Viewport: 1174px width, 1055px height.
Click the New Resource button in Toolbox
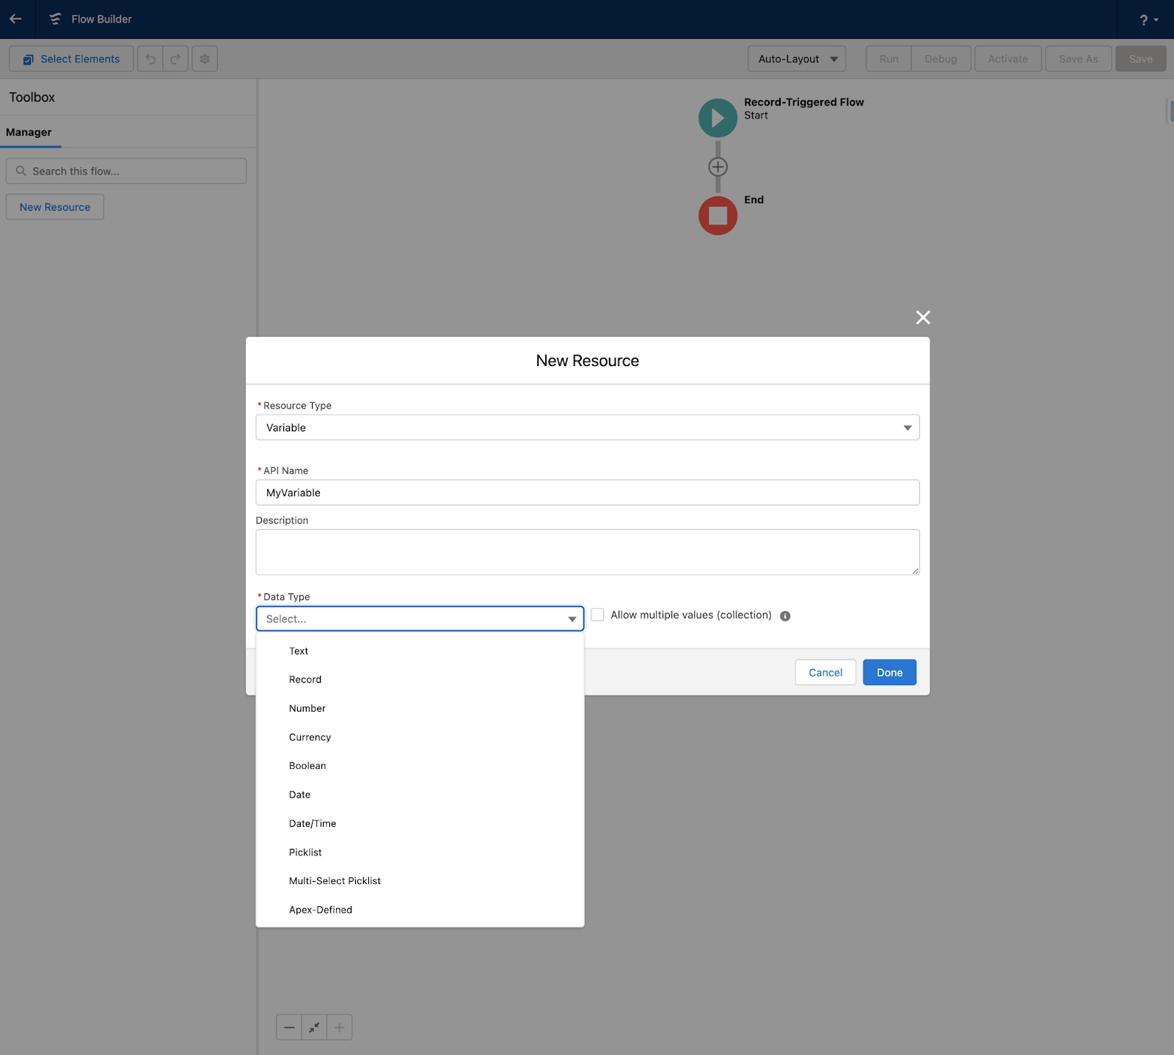[x=54, y=206]
